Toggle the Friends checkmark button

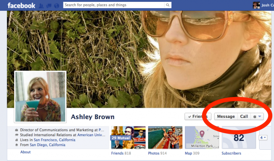198,117
